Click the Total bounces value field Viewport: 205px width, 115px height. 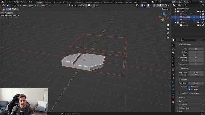(x=196, y=49)
